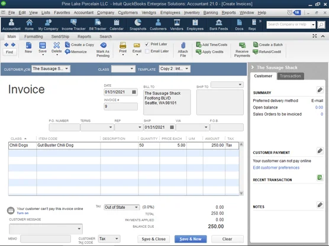Open the Class dropdown
This screenshot has height=246, width=329.
point(132,68)
